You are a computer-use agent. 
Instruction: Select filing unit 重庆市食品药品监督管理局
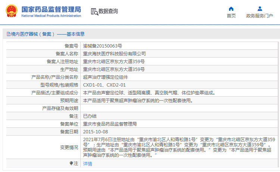click(x=110, y=124)
